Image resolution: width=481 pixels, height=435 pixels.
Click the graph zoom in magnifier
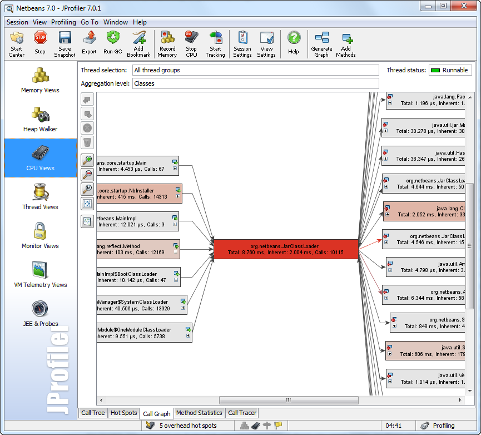87,160
